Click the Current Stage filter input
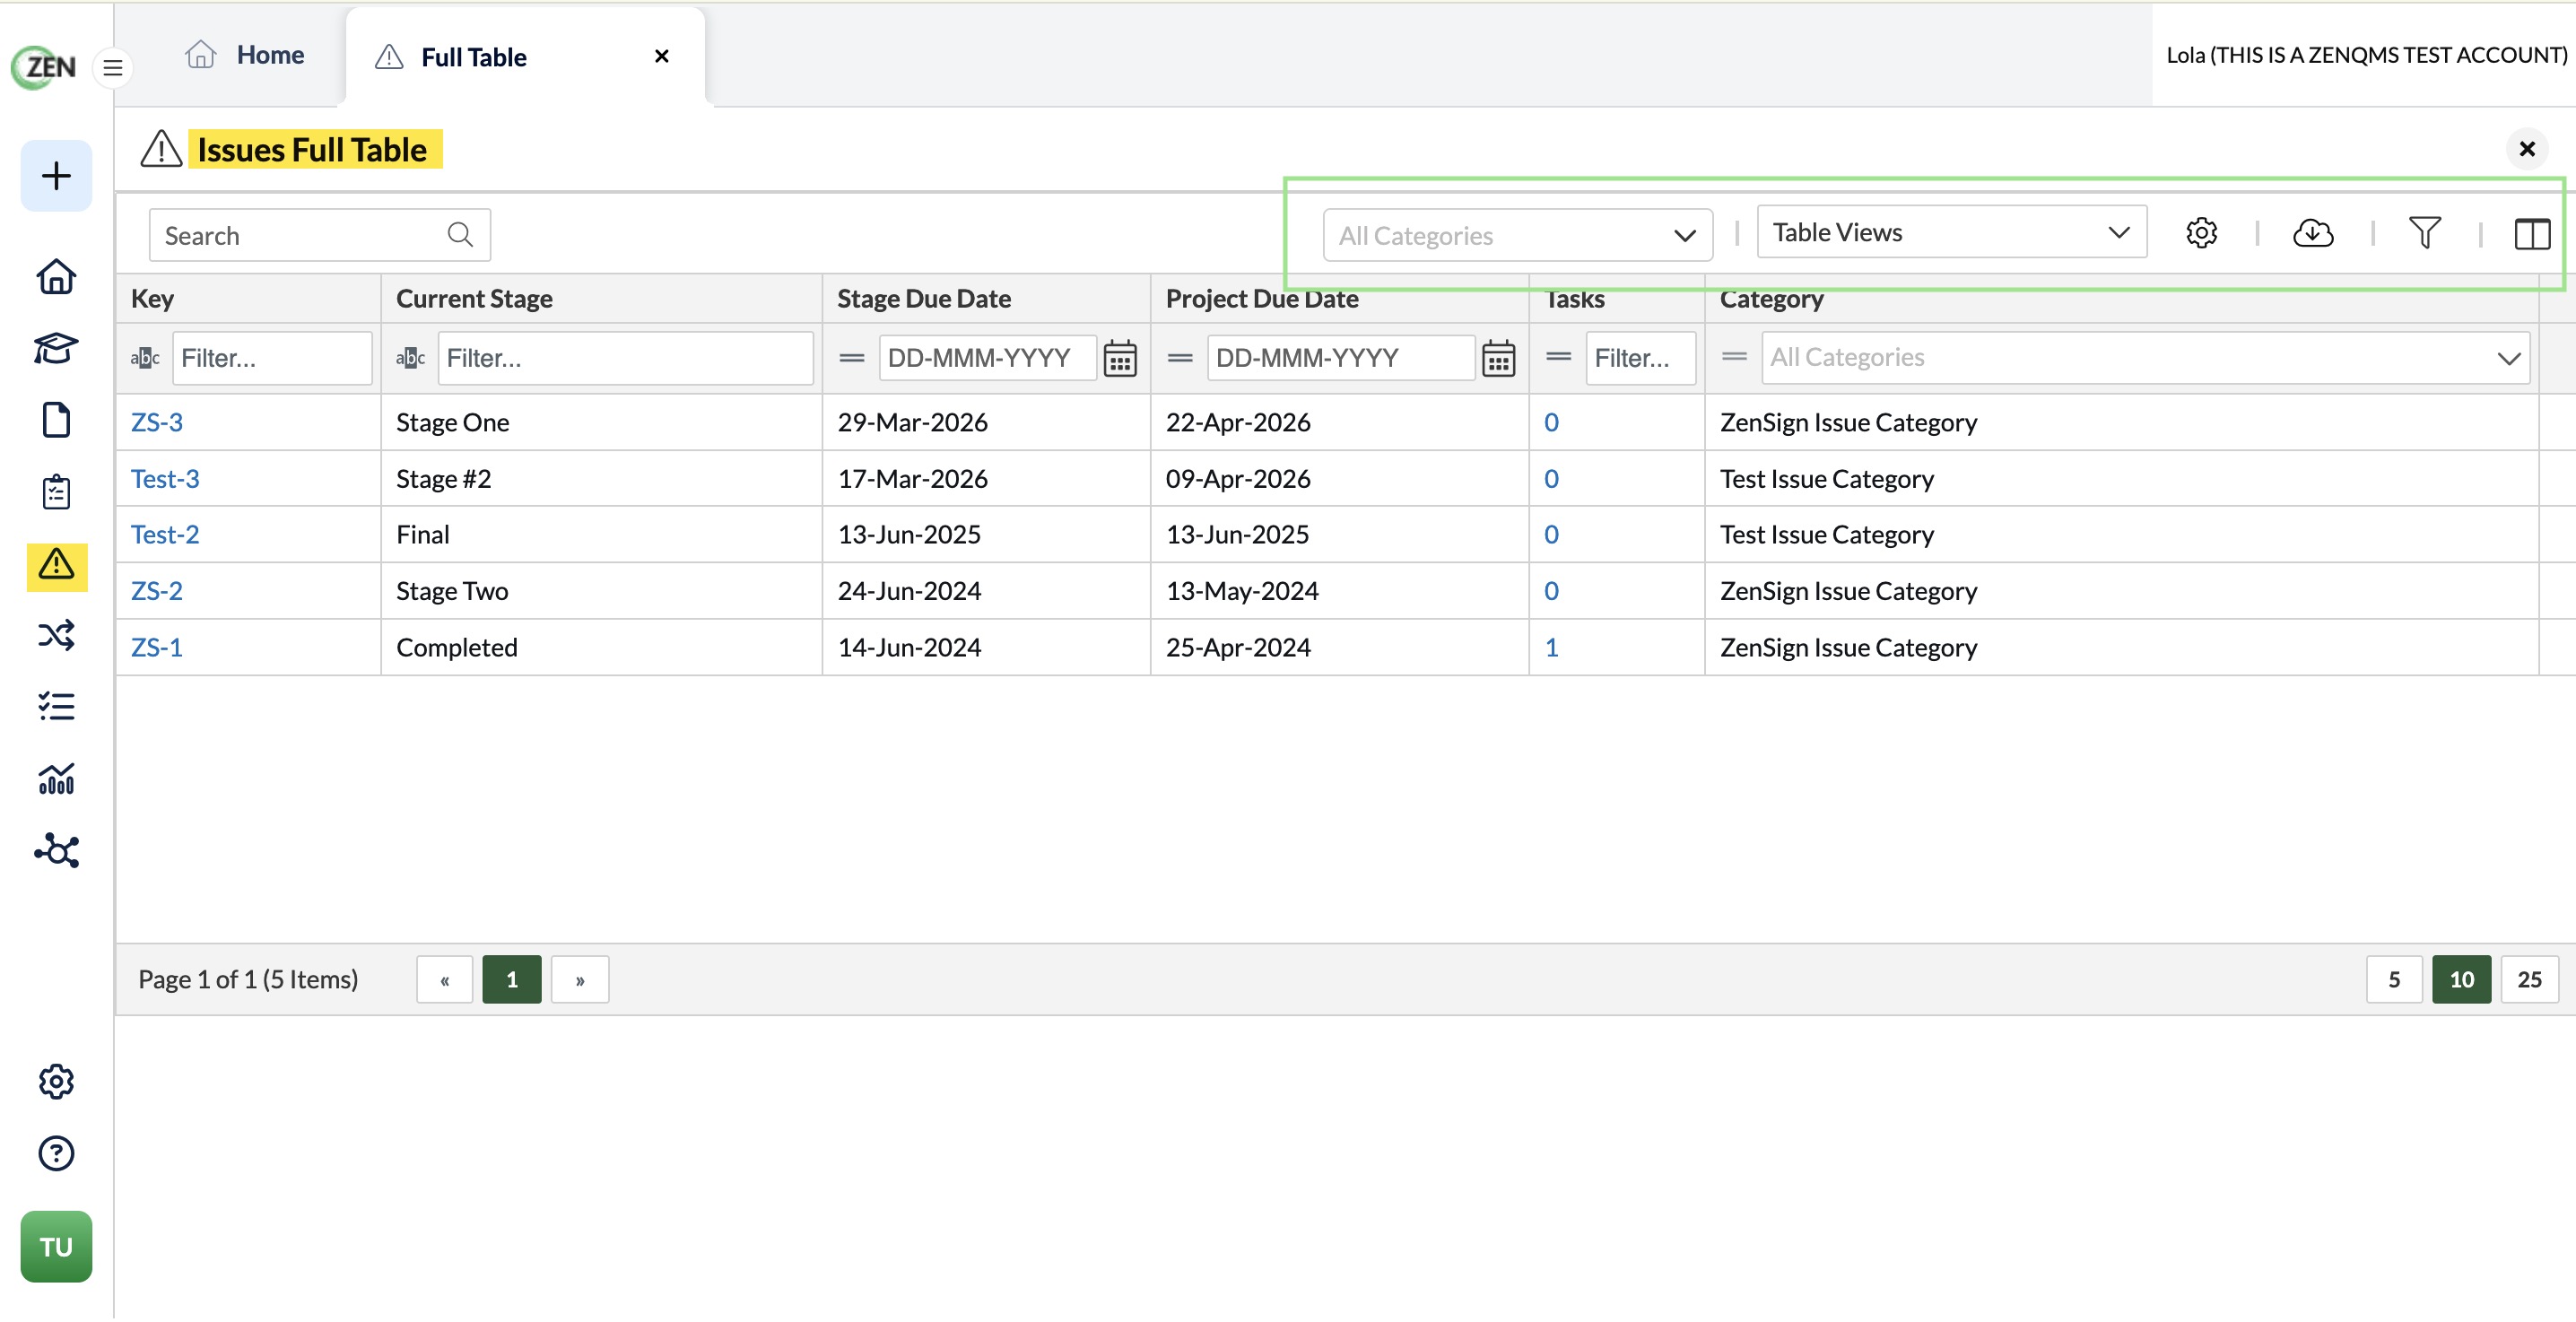 pyautogui.click(x=625, y=359)
